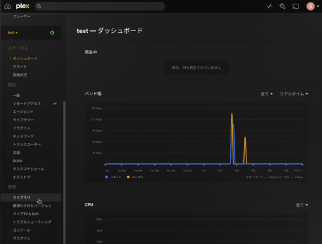Click the バンド幅 heading
322x244 pixels.
93,94
